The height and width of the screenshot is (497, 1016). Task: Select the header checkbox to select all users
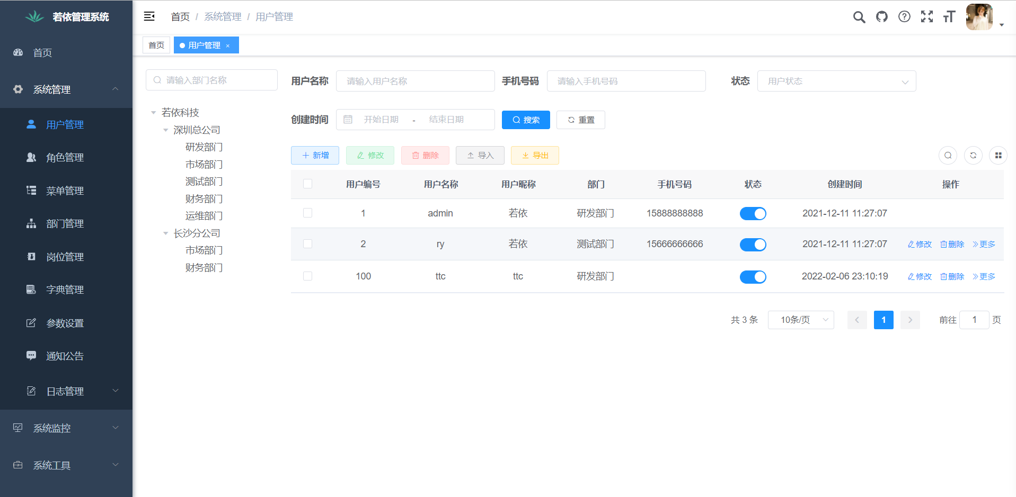click(307, 184)
